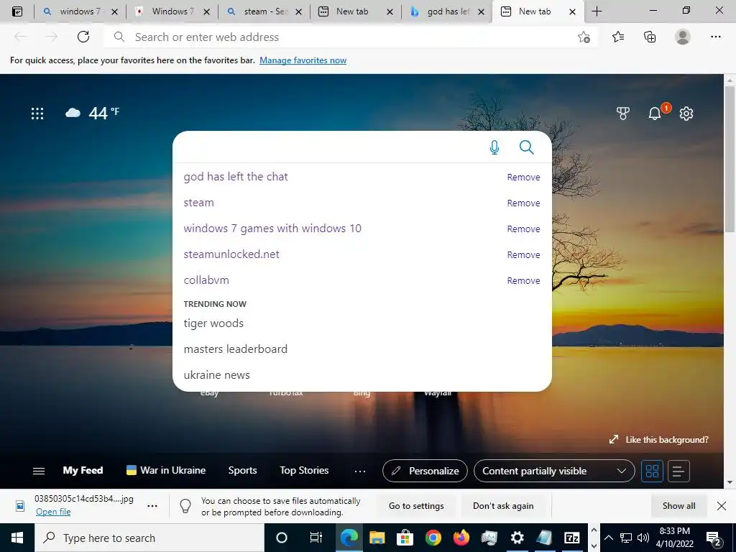Click Go to settings button

tap(416, 505)
